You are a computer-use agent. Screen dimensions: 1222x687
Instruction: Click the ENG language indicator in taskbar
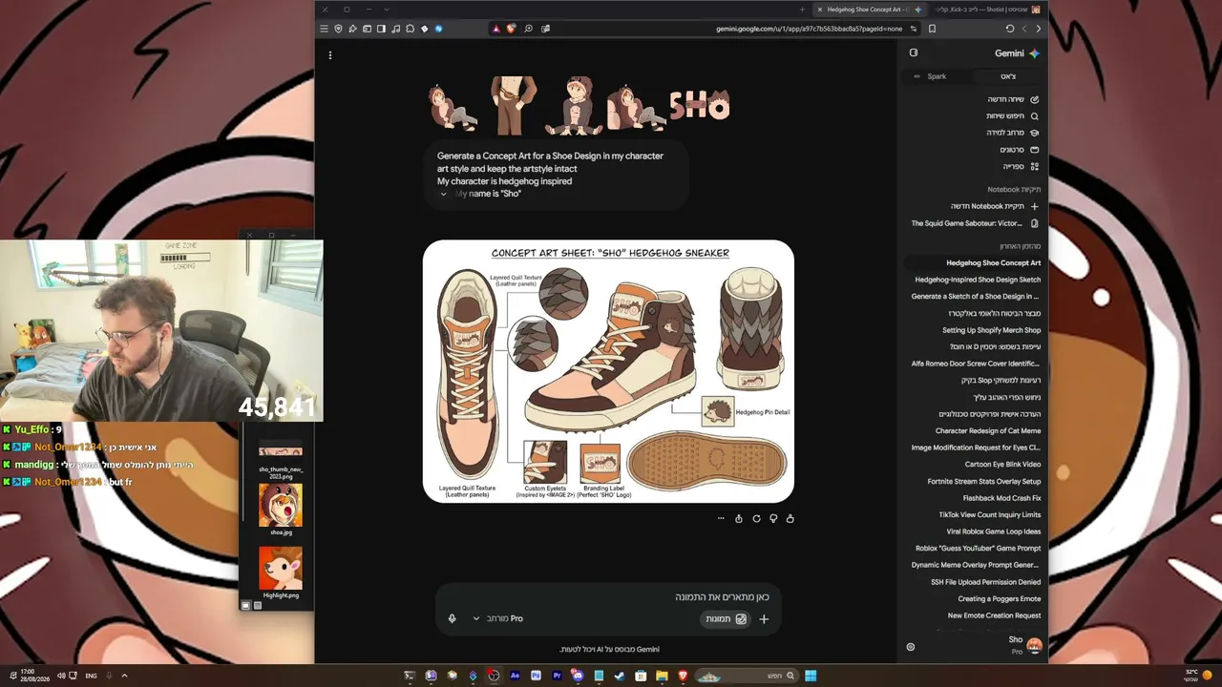[x=92, y=676]
